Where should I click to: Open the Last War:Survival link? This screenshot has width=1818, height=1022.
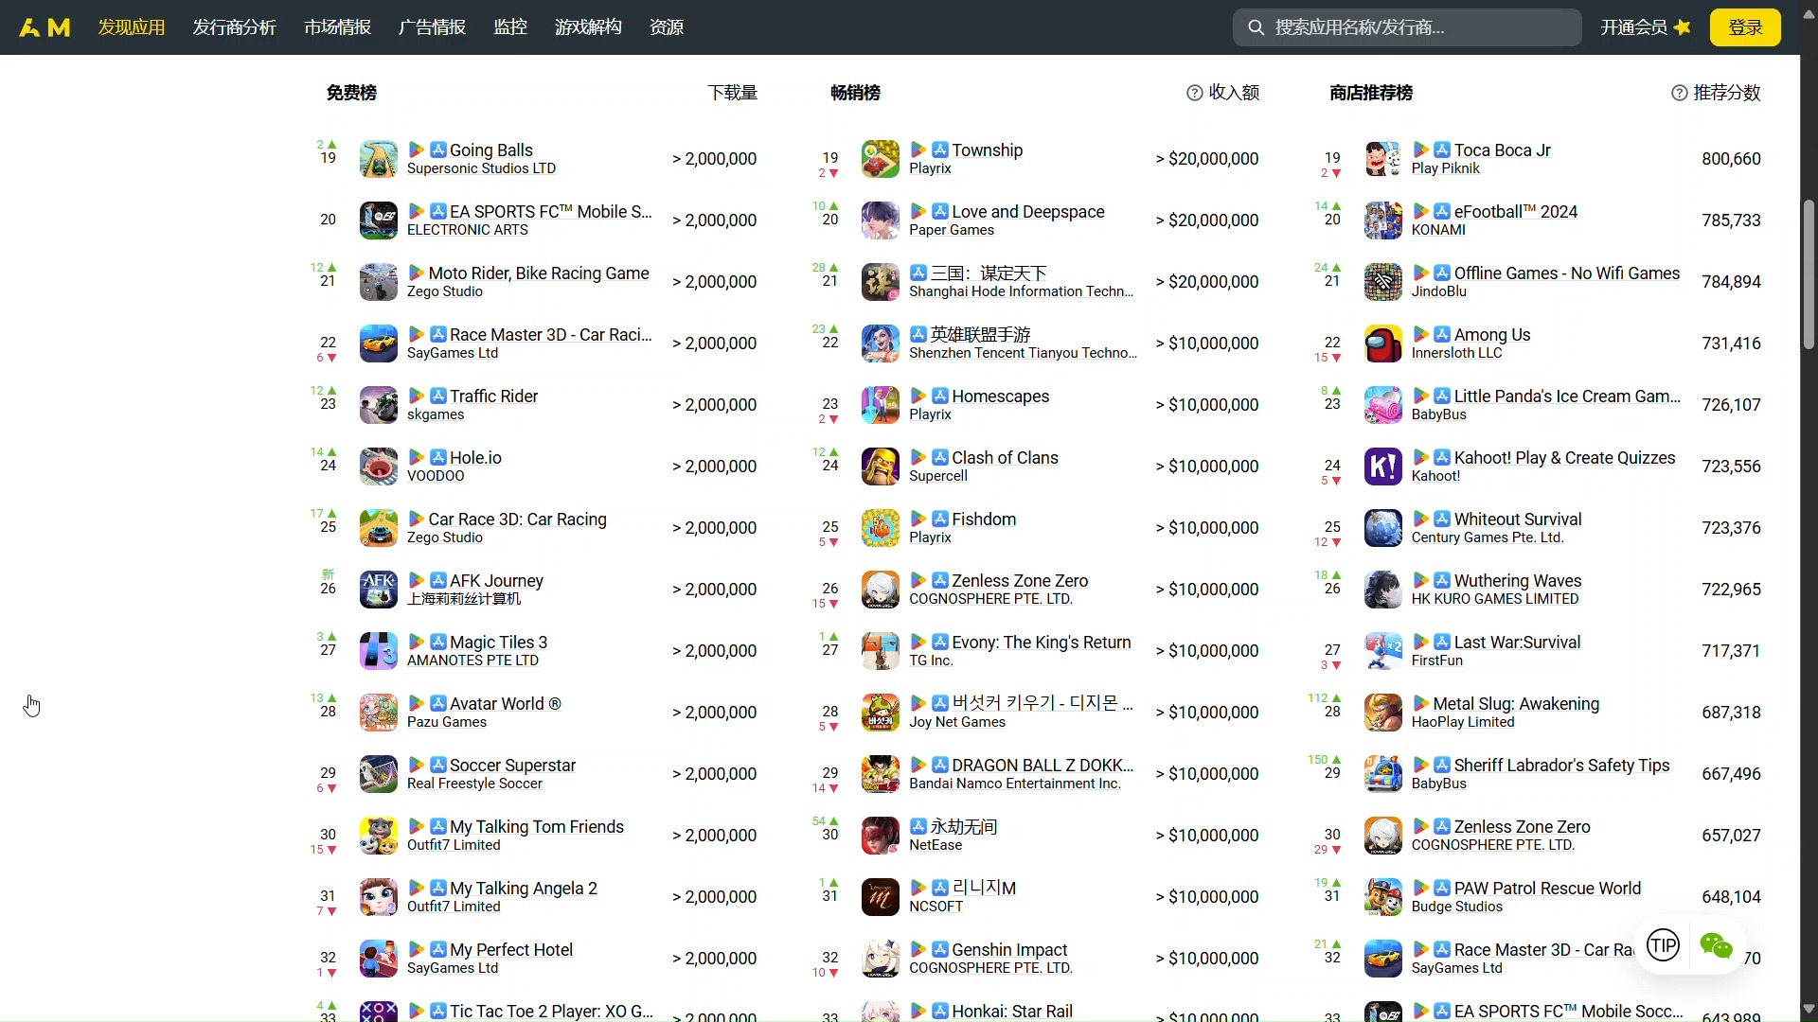click(x=1517, y=642)
